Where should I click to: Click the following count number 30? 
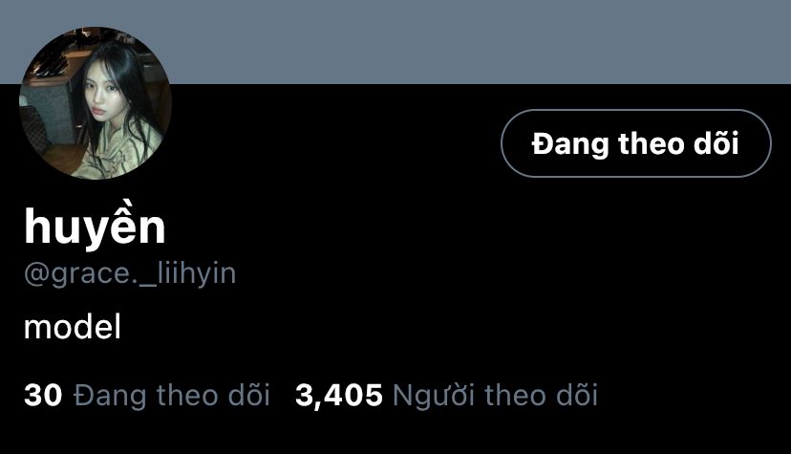click(x=43, y=395)
